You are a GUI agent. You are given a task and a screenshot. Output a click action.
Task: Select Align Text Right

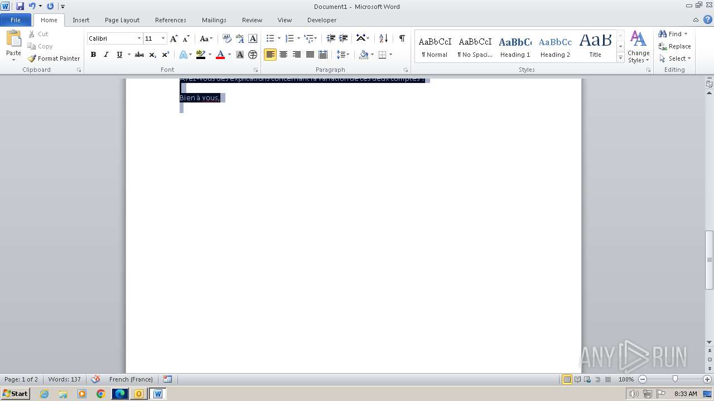pos(297,55)
